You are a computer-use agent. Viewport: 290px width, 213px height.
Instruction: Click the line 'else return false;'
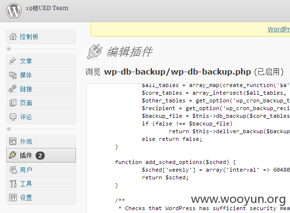pos(172,139)
